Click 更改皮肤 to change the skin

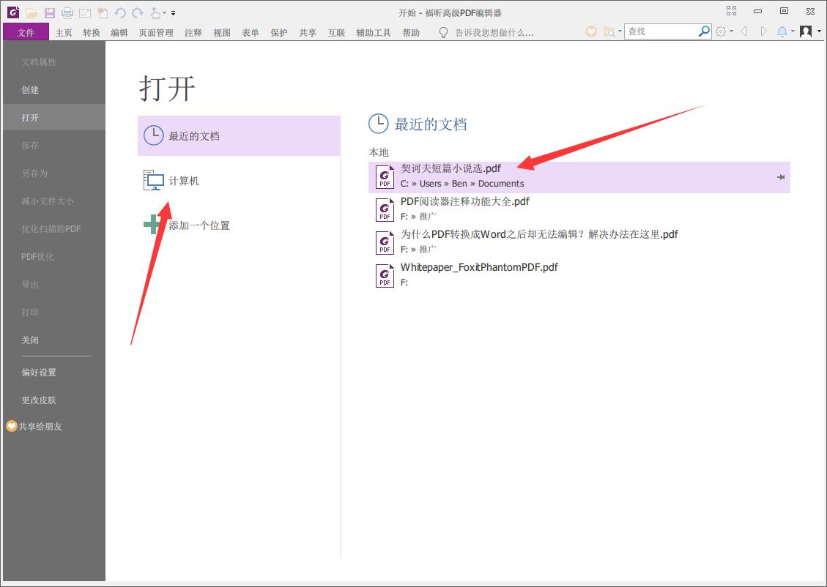[x=39, y=400]
